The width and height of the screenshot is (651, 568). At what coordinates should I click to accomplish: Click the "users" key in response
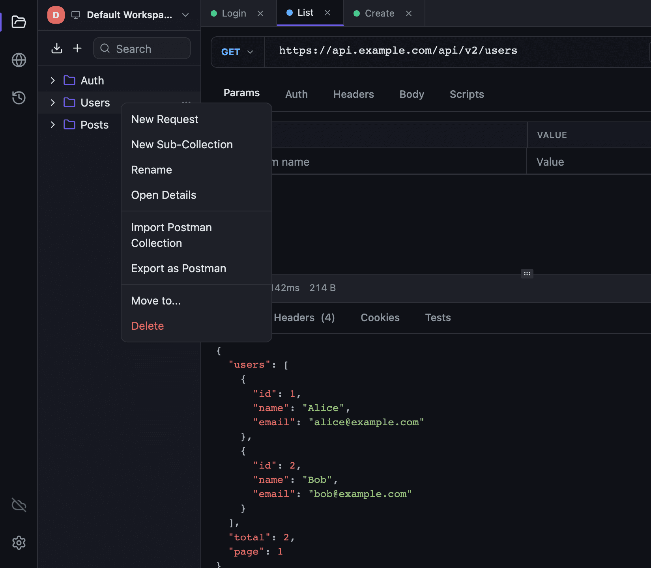tap(249, 364)
